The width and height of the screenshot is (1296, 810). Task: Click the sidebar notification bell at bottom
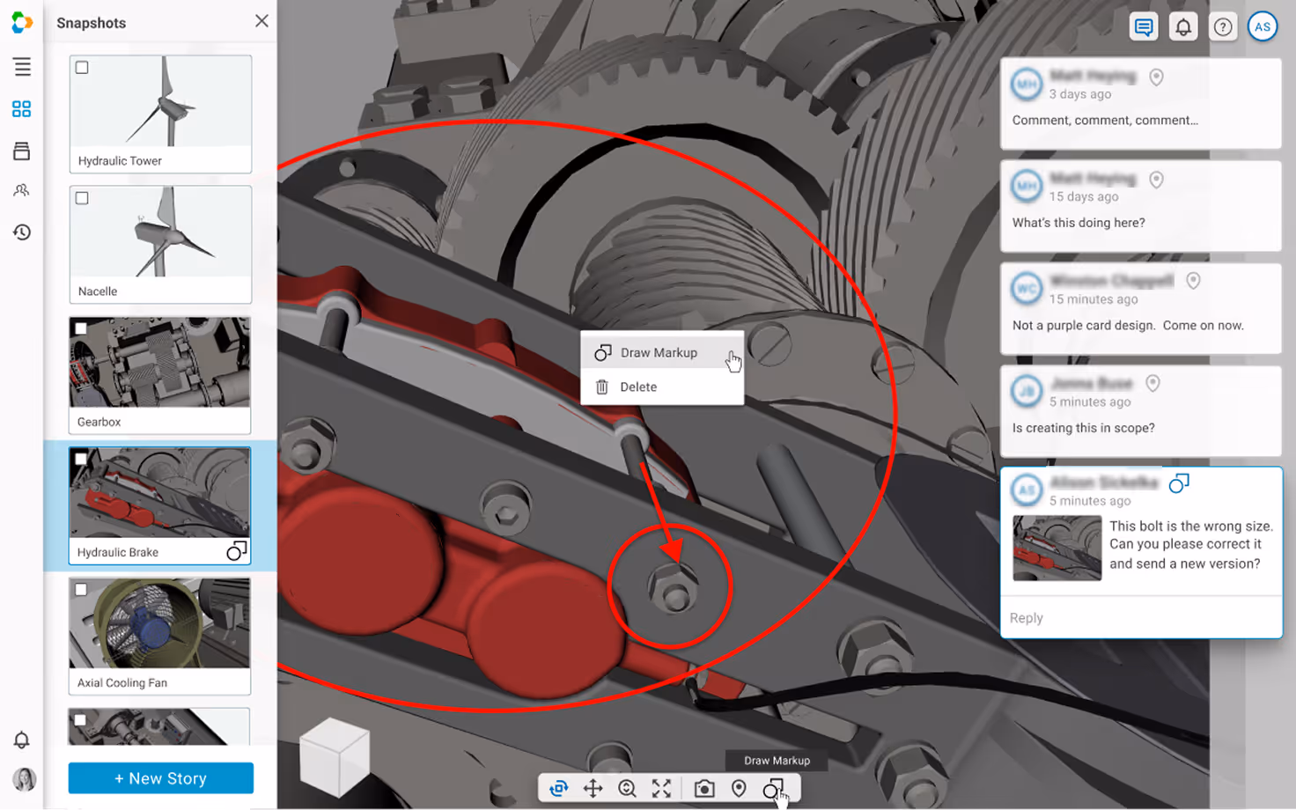[x=22, y=740]
